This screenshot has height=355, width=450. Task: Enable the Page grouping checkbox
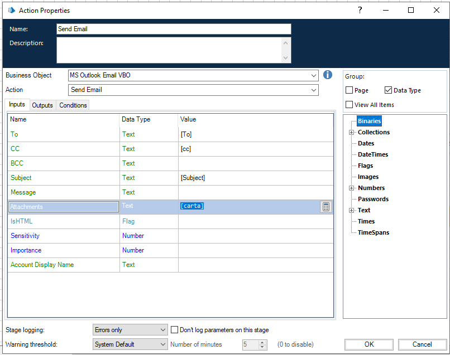(x=350, y=90)
